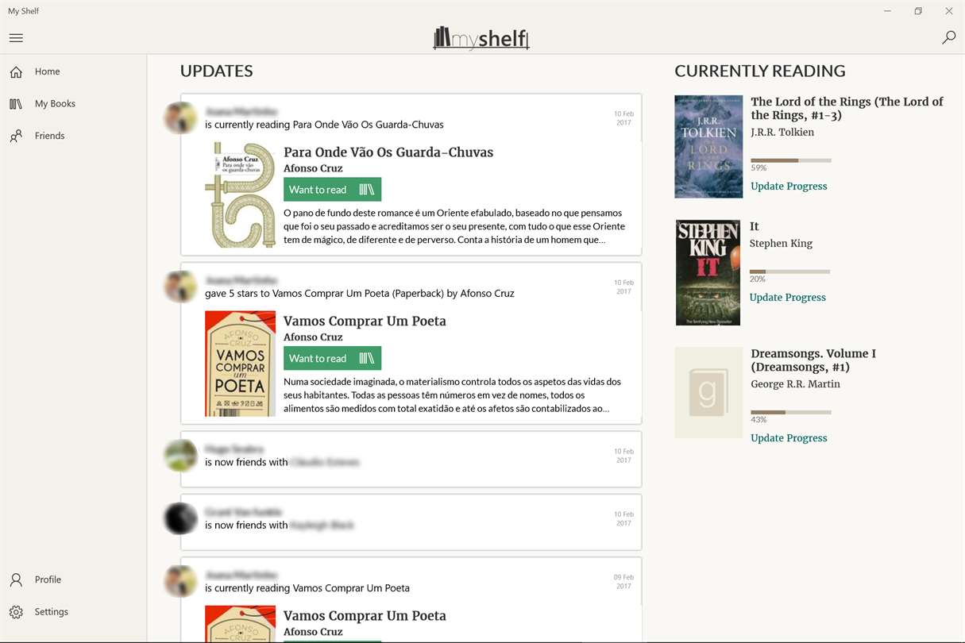The height and width of the screenshot is (643, 965).
Task: Update progress for Dreamsongs Volume I
Action: pyautogui.click(x=789, y=438)
